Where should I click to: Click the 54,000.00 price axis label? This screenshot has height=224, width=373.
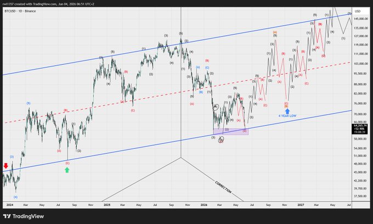[360, 148]
